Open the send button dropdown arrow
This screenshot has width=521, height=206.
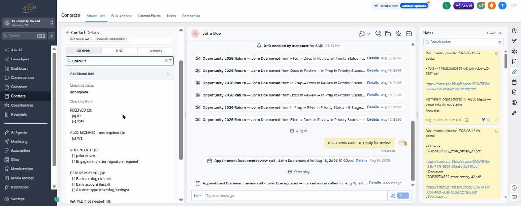click(x=407, y=195)
